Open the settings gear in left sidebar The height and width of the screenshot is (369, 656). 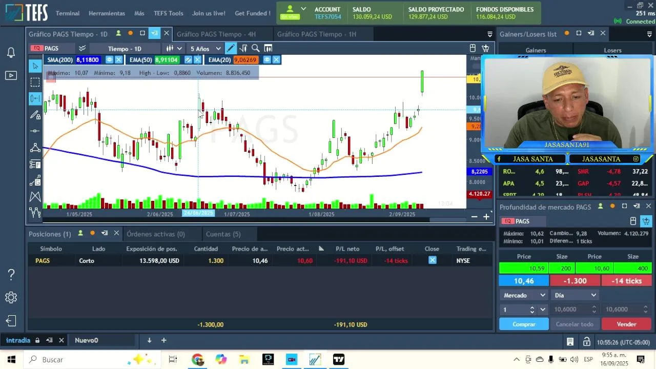tap(11, 298)
